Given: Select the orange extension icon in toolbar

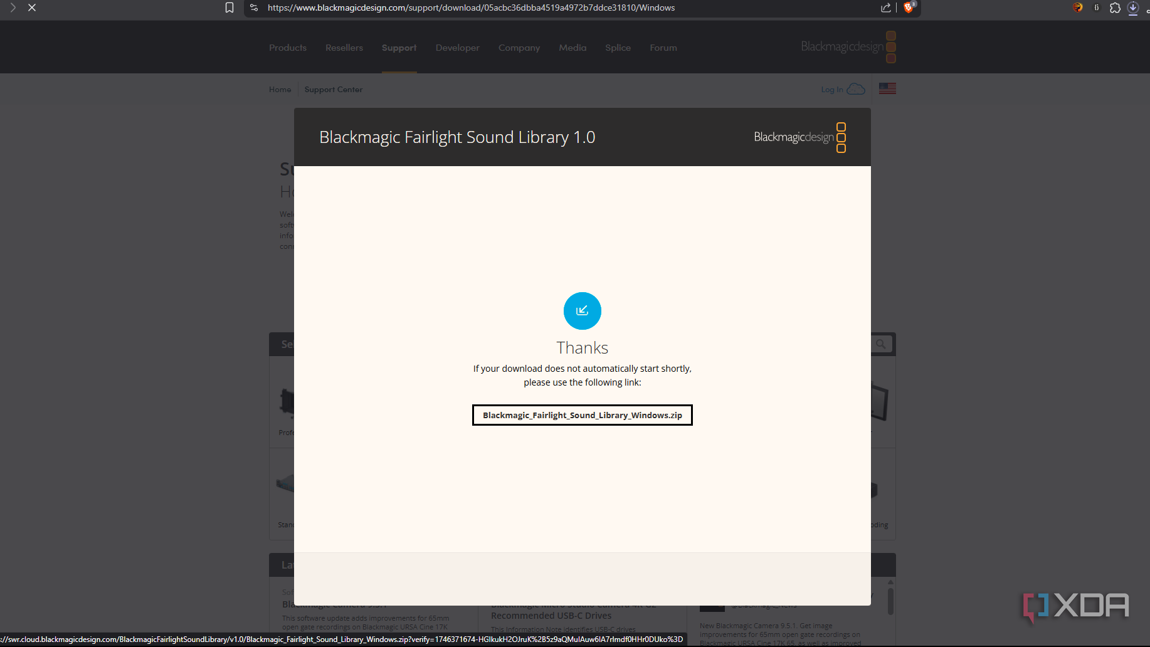Looking at the screenshot, I should click(1078, 8).
